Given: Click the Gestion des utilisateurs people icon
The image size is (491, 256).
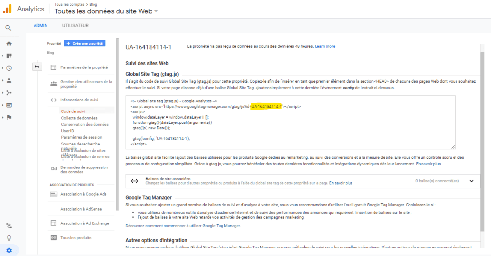Looking at the screenshot, I should click(x=54, y=84).
